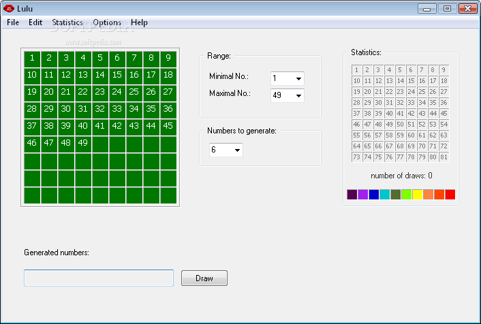Select the cyan color swatch
The width and height of the screenshot is (481, 324).
(385, 195)
